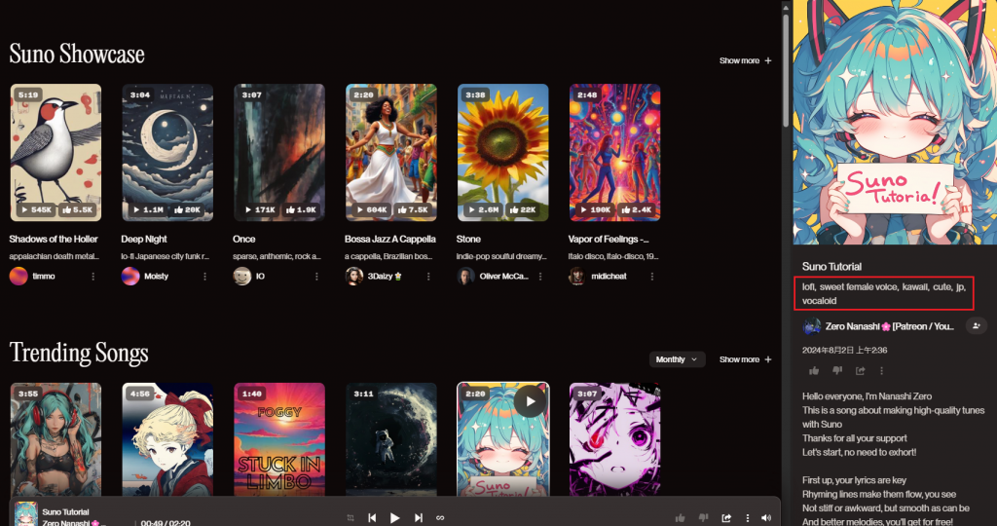
Task: Toggle shuffle in the bottom player bar
Action: click(x=351, y=518)
